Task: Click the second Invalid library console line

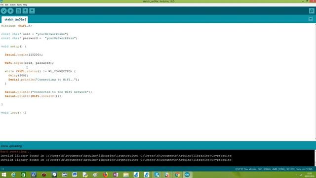Action: [116, 160]
